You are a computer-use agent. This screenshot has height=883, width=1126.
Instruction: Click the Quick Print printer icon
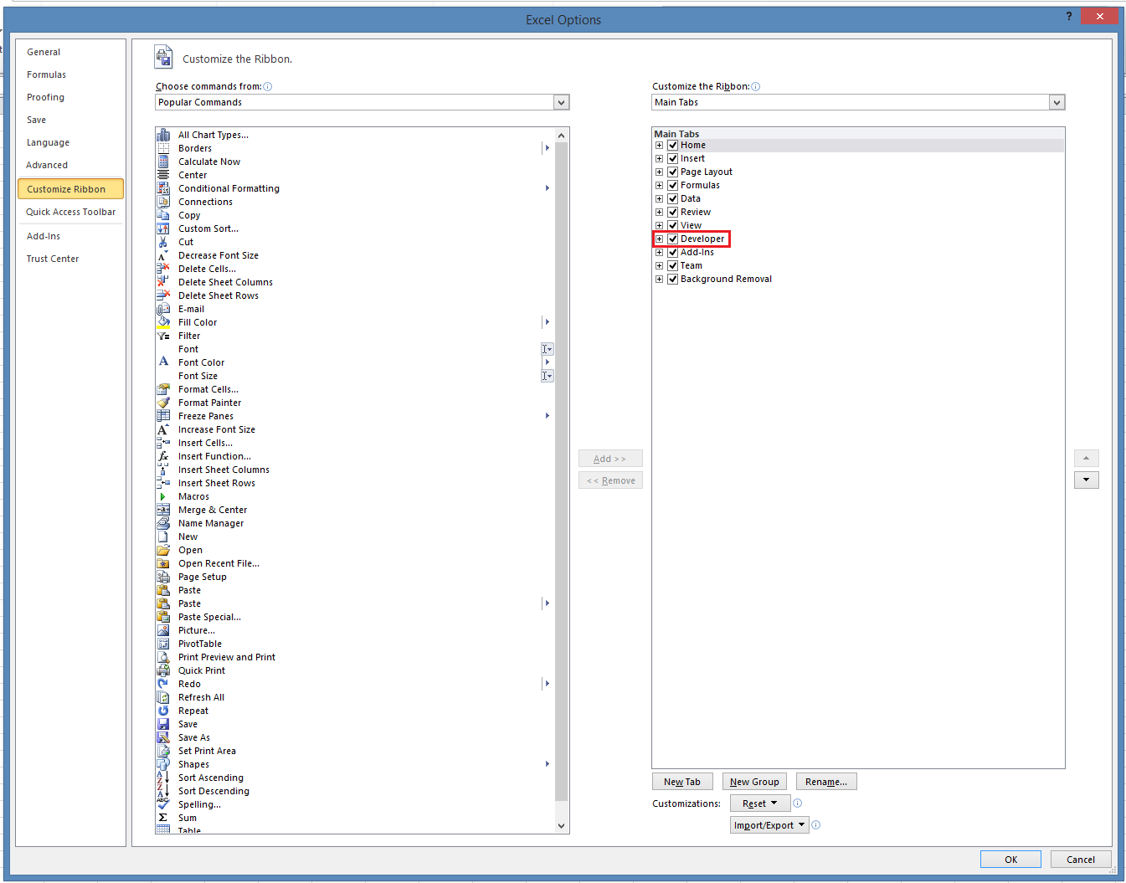163,670
